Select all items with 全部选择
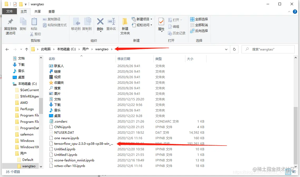300x177 pixels. point(199,19)
